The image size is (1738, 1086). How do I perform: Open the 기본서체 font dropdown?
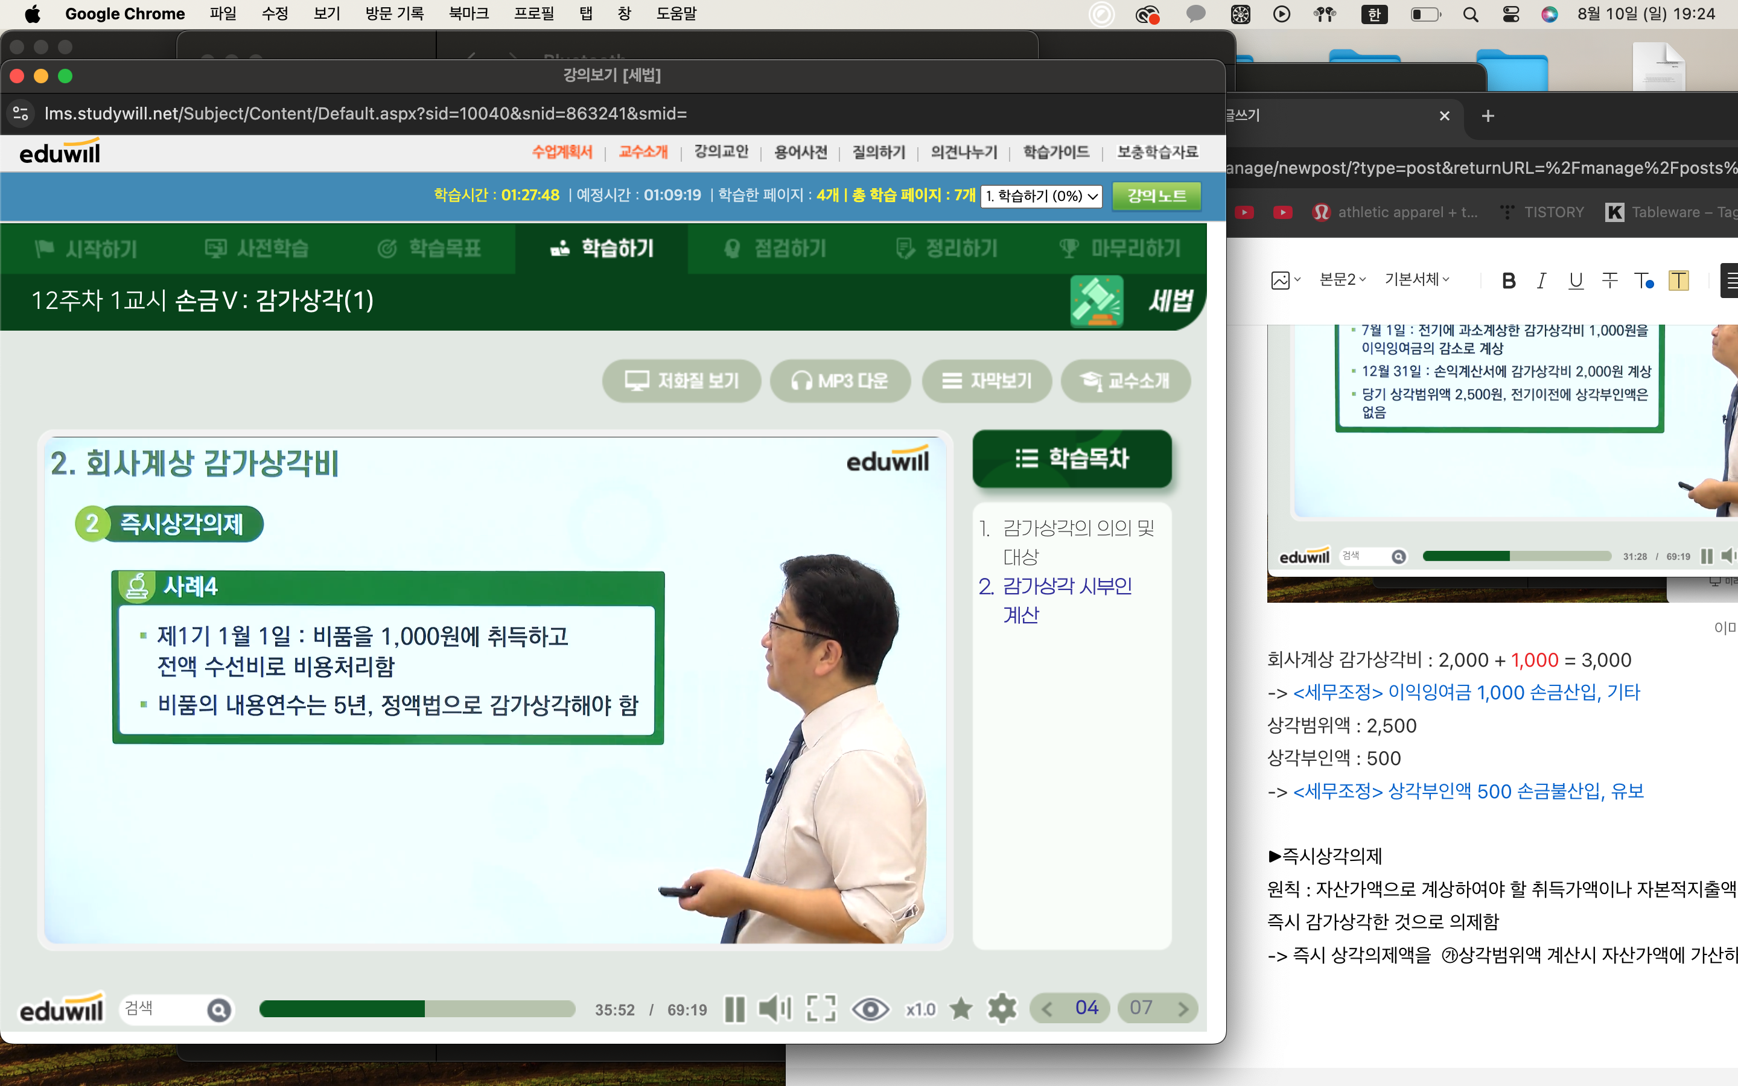(1416, 279)
